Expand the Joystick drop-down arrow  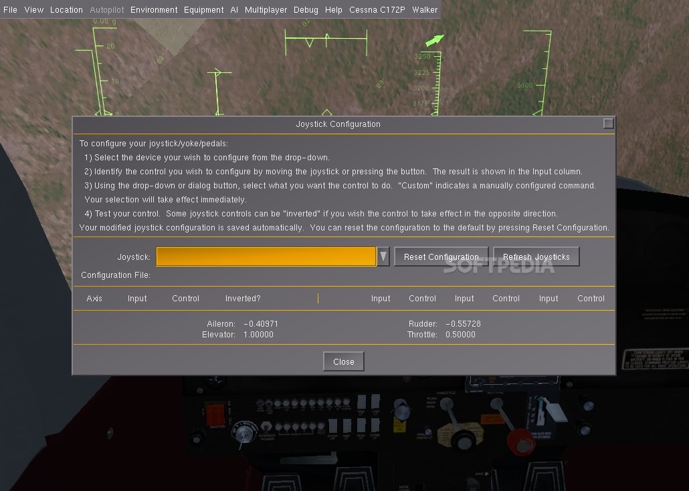pos(383,257)
